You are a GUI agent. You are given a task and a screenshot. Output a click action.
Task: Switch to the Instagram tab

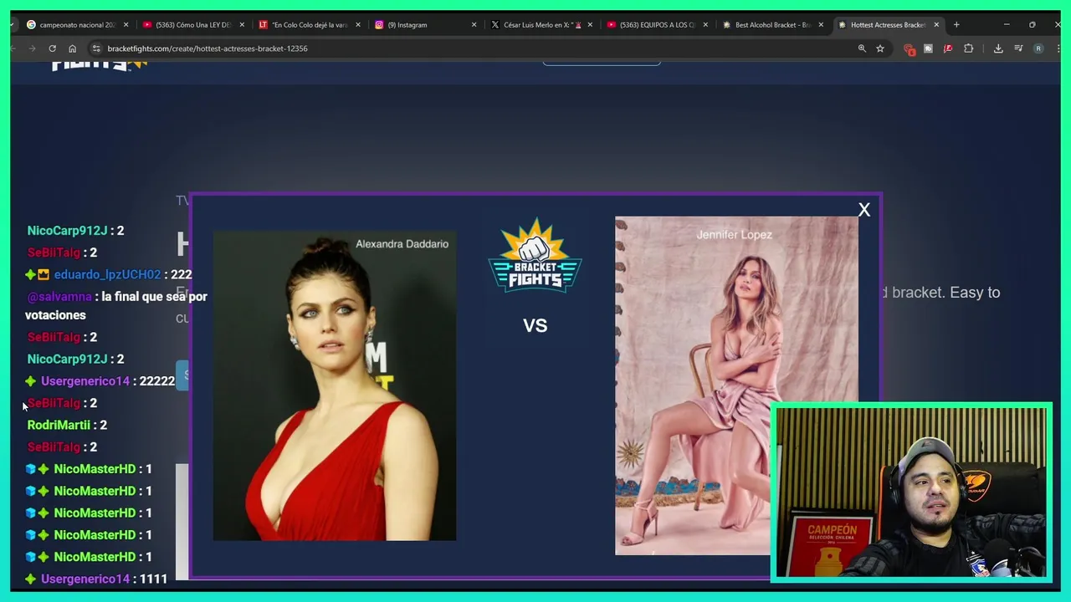(x=407, y=25)
